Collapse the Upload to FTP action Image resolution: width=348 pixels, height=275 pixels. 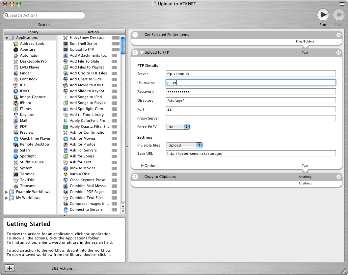tap(142, 53)
